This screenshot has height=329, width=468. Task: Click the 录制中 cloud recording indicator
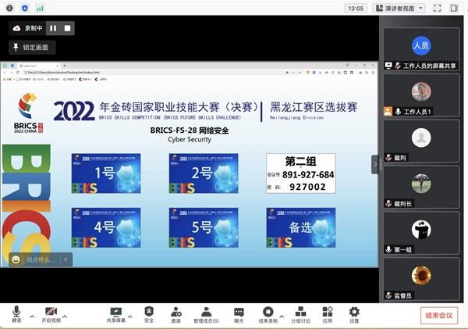pyautogui.click(x=27, y=28)
